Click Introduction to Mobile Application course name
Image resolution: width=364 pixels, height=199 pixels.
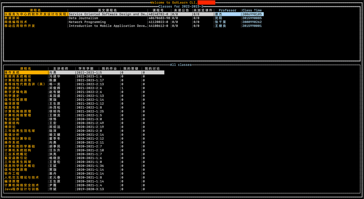tap(108, 26)
